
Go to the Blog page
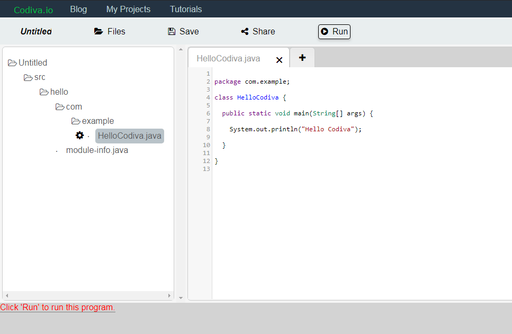pyautogui.click(x=78, y=9)
